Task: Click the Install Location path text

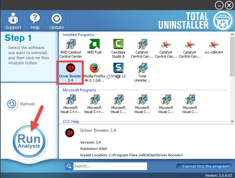Action: coord(132,155)
